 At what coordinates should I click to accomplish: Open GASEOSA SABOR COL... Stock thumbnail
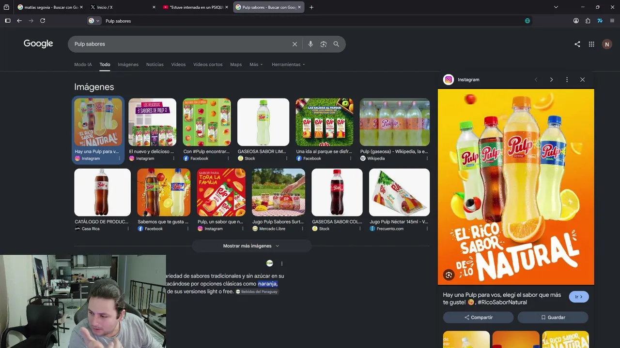[x=337, y=192]
